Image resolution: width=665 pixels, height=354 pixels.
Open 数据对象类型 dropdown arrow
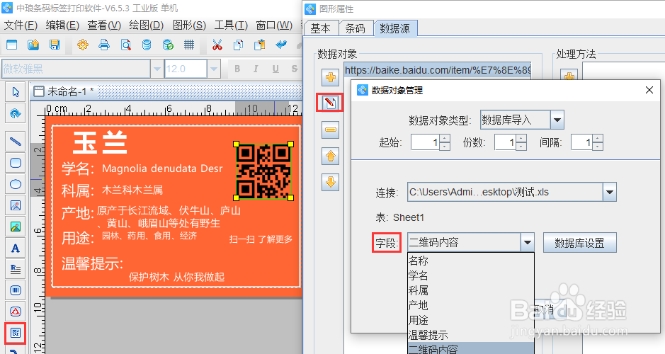tap(557, 120)
